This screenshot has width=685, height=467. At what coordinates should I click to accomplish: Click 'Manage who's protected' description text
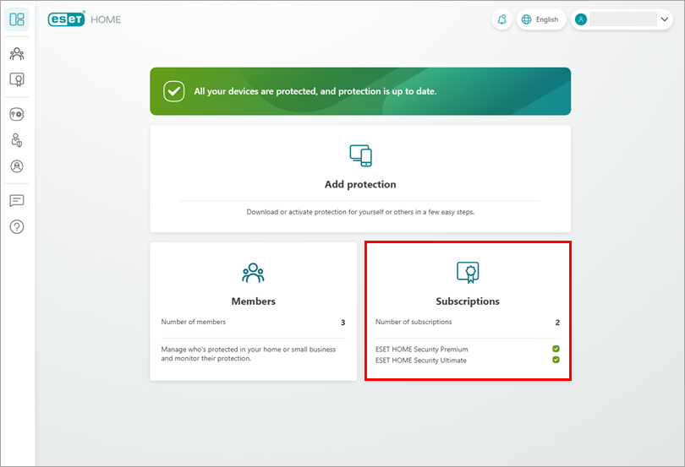tap(248, 354)
